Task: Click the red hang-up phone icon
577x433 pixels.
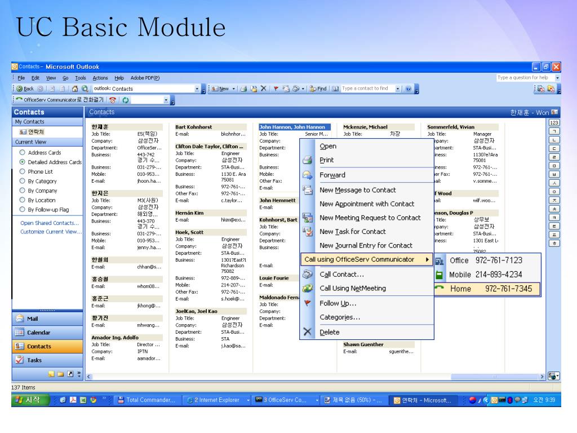Action: tap(113, 100)
